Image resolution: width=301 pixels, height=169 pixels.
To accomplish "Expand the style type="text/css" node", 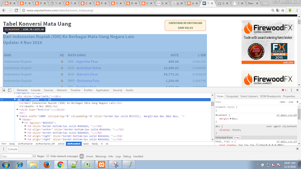I will (17, 109).
